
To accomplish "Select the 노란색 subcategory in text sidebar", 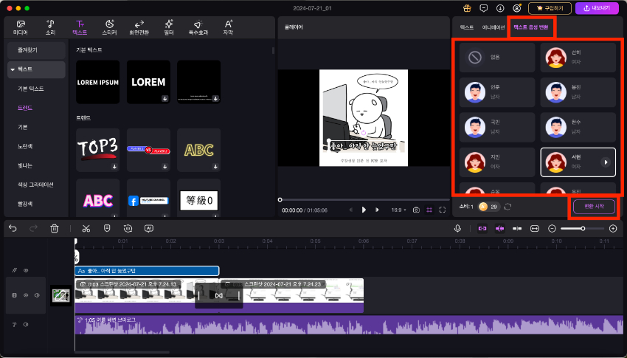I will pyautogui.click(x=27, y=146).
